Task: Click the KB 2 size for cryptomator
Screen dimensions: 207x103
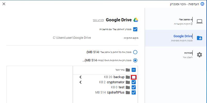Action: click(102, 82)
